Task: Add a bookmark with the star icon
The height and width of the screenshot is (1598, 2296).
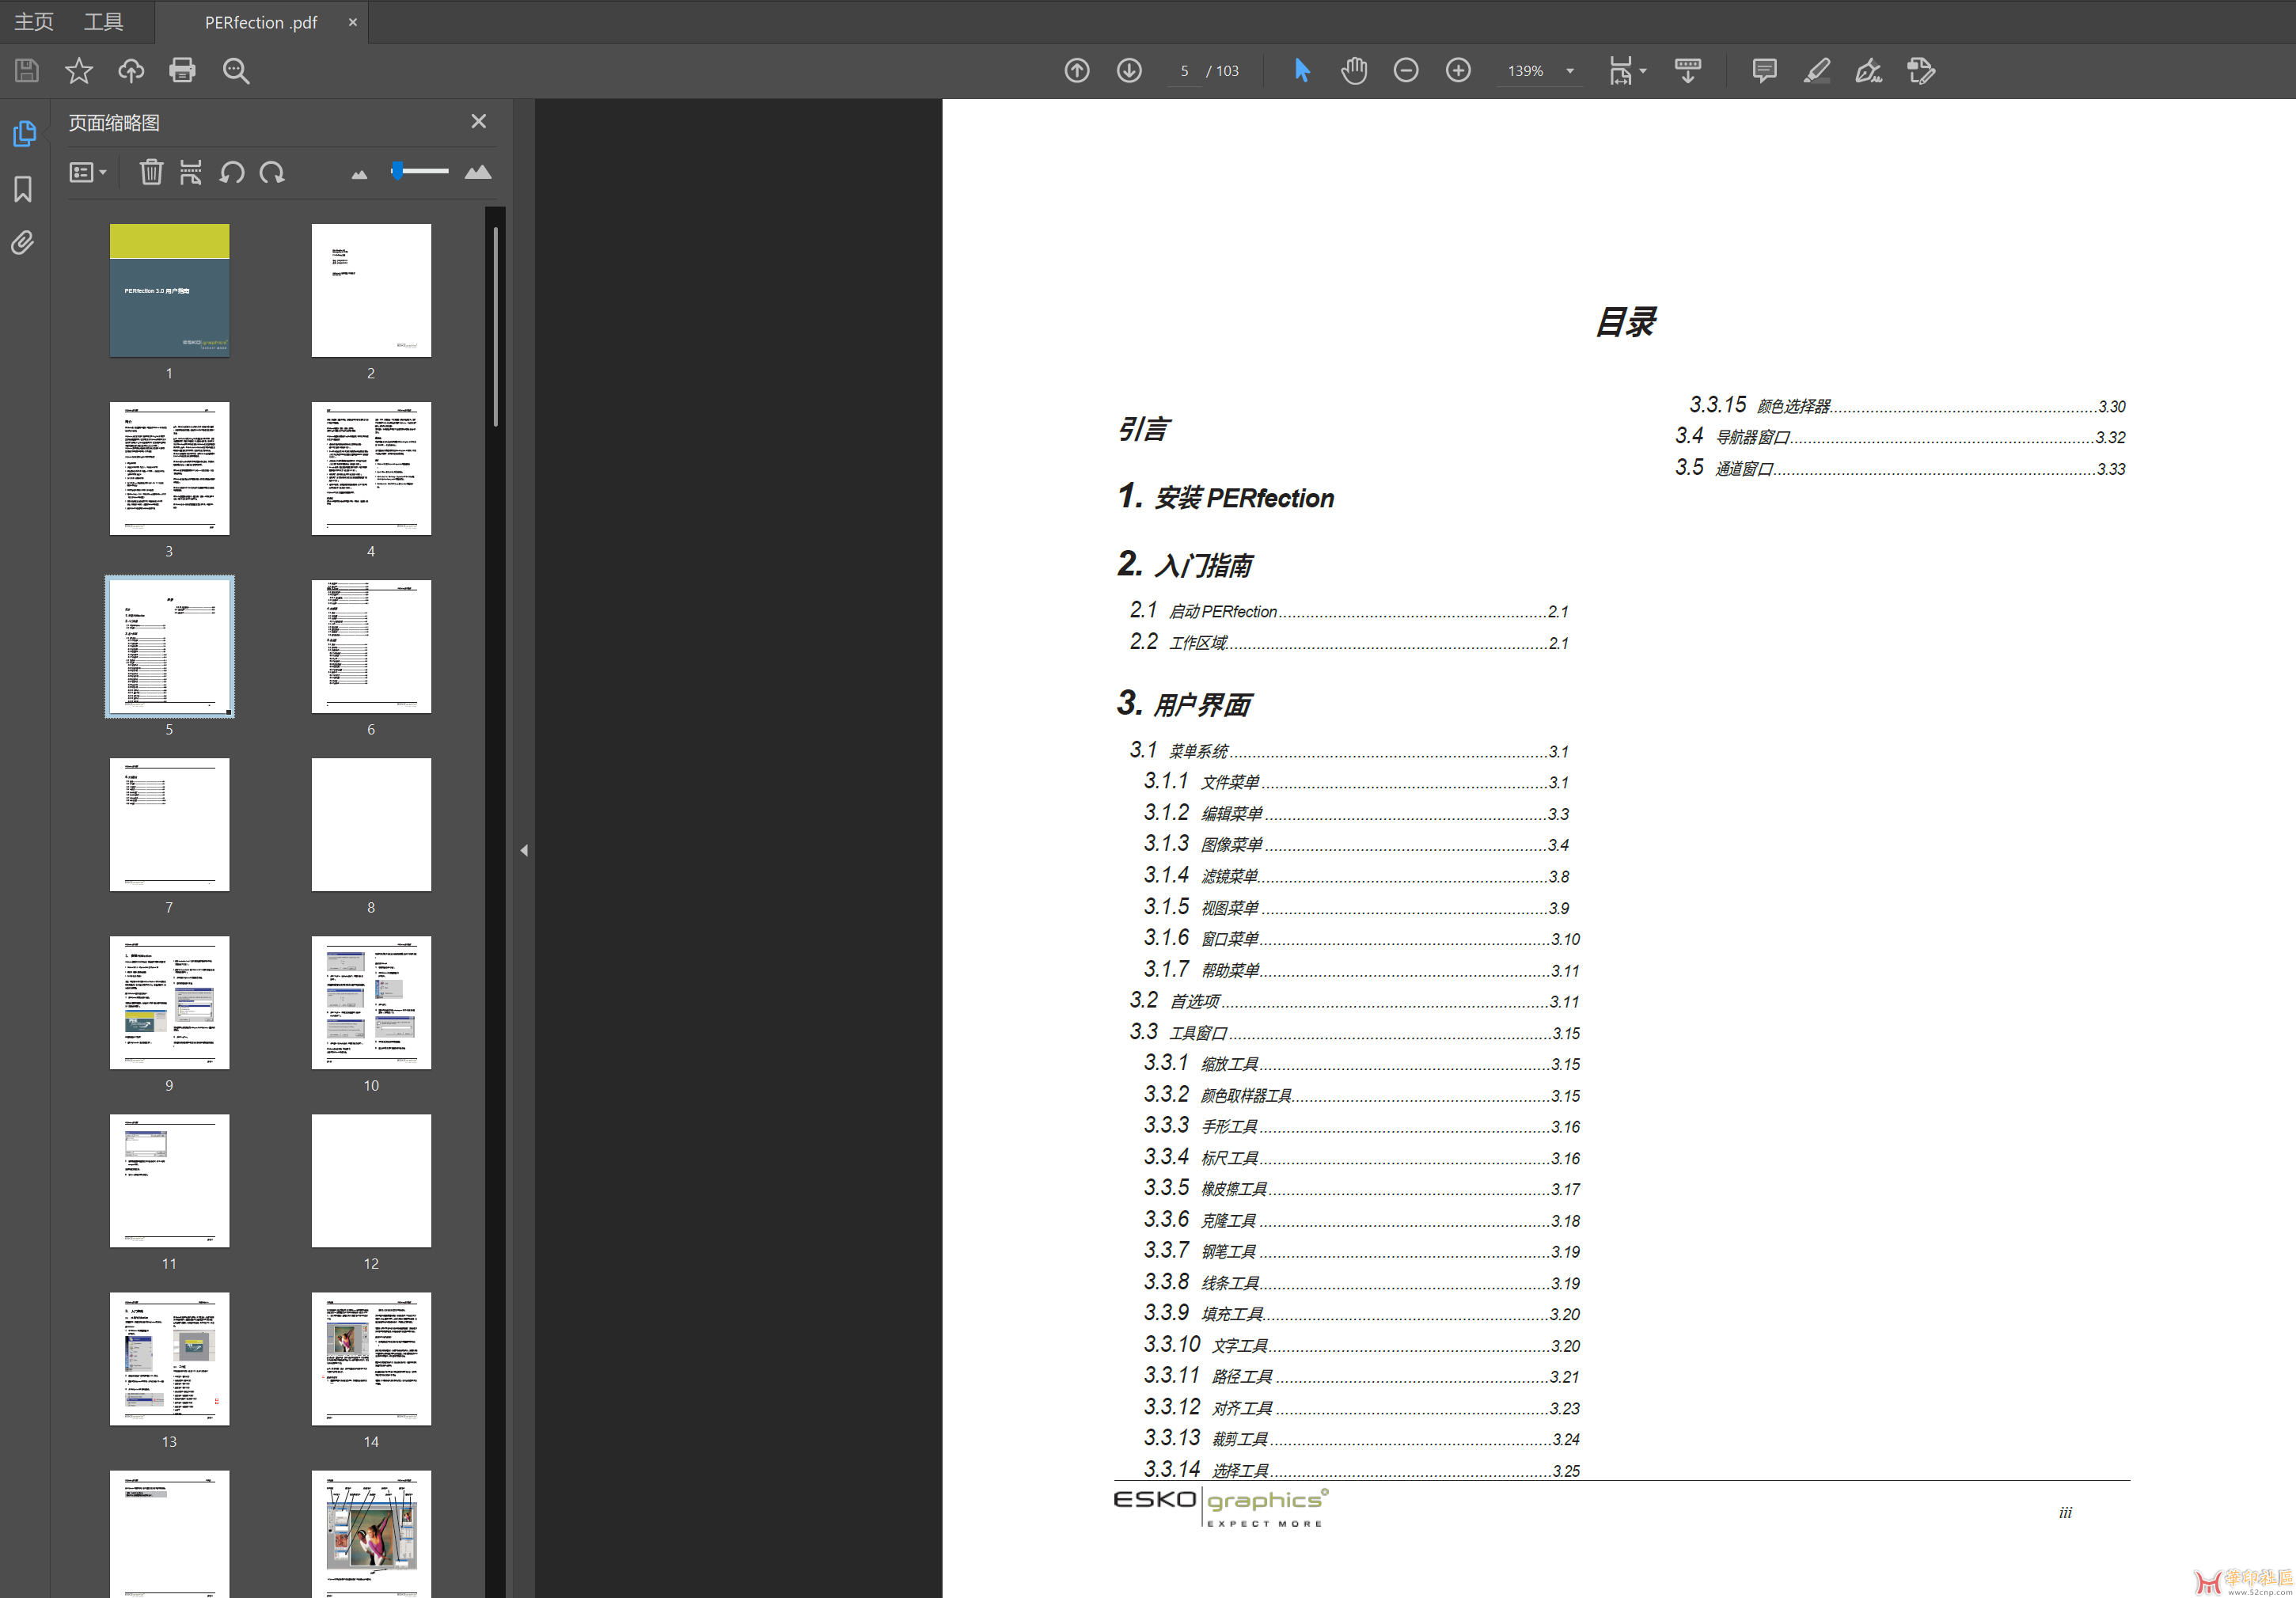Action: 78,71
